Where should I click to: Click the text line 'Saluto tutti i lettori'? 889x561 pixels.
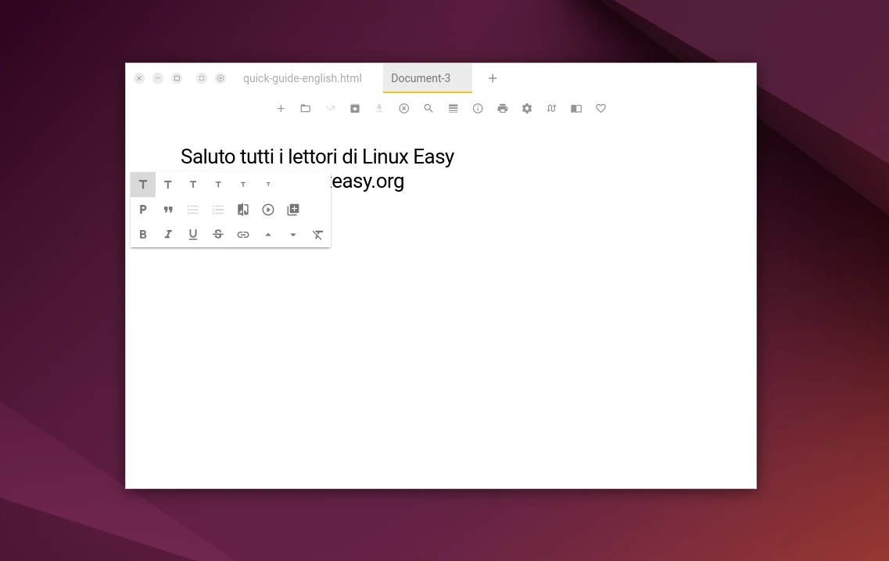point(317,156)
